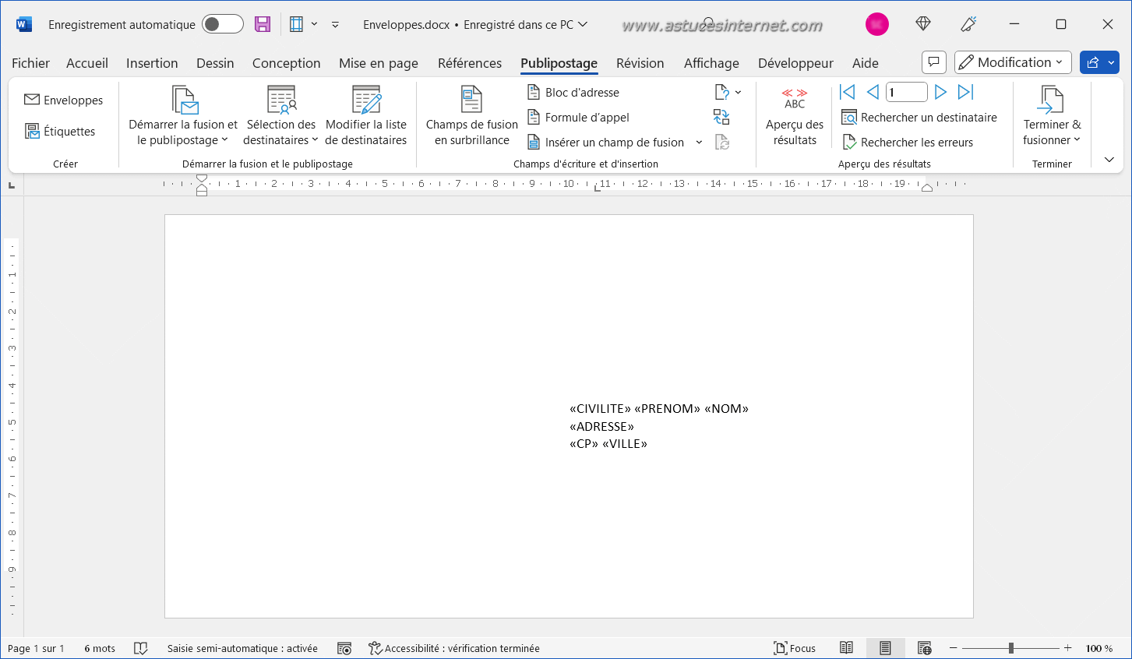Expand Démarrer la fusion et le publipostage

[x=183, y=116]
